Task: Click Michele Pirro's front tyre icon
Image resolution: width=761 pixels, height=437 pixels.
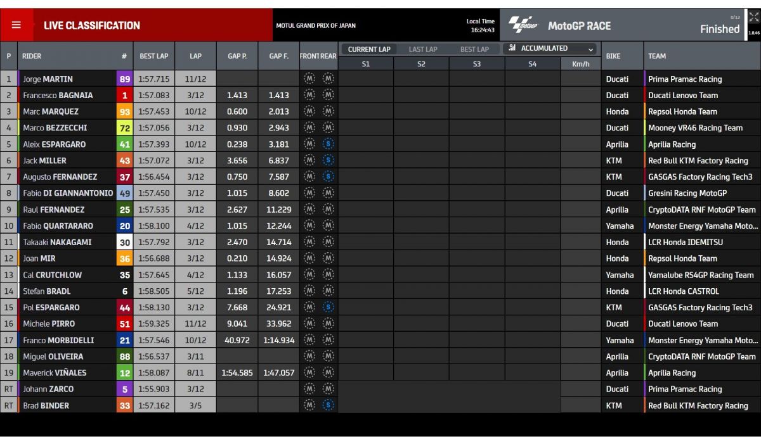Action: click(x=309, y=324)
